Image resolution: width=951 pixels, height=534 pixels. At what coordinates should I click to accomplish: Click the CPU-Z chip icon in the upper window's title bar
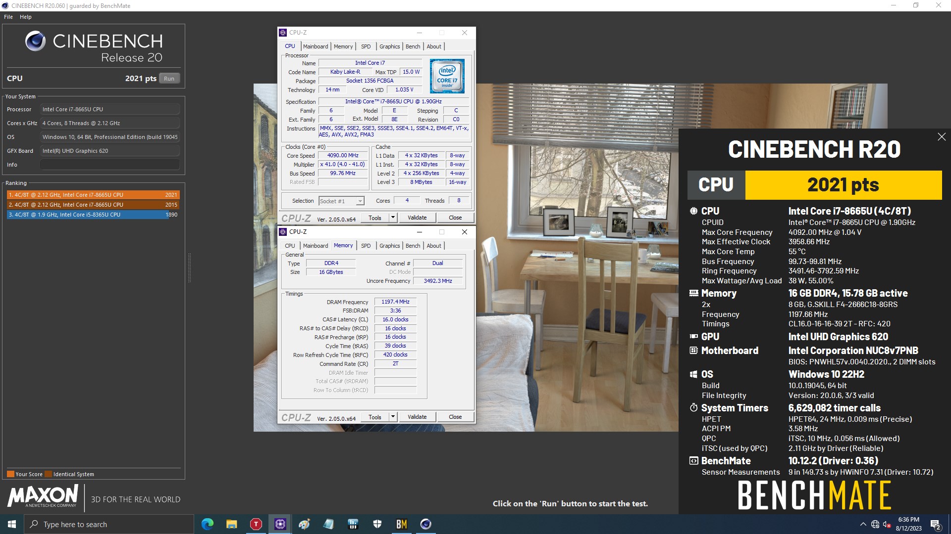pos(283,33)
